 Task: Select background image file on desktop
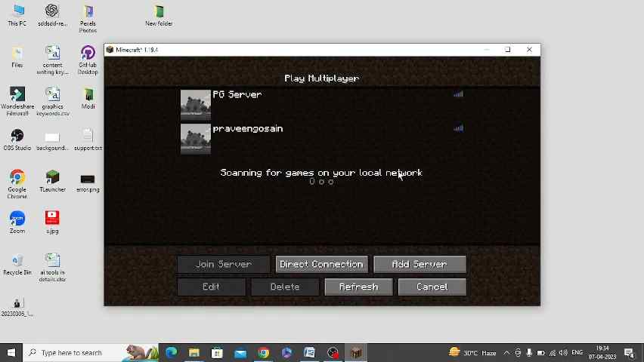(52, 140)
